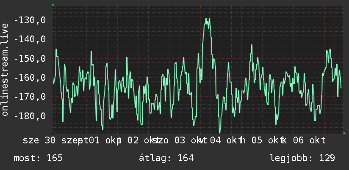Click the -140,0 y-axis label
Image resolution: width=349 pixels, height=170 pixels.
coord(30,39)
